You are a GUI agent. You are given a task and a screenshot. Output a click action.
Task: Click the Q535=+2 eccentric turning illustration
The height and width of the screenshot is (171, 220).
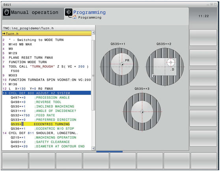point(165,67)
